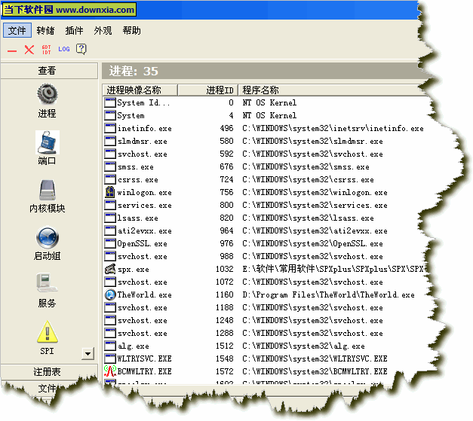Viewport: 473px width, 421px height.
Task: Select the System Id... process row
Action: coord(264,102)
